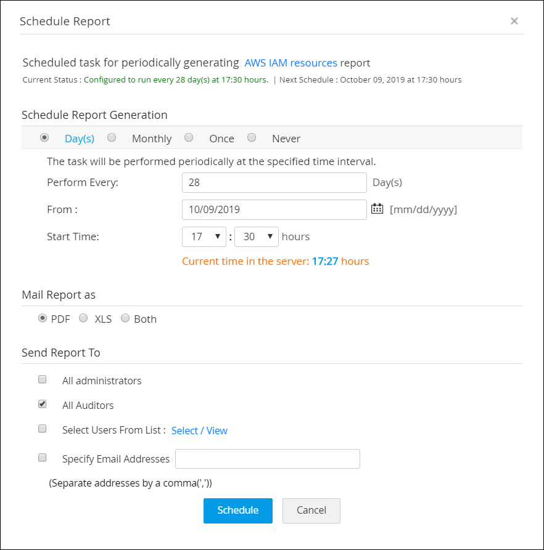Open the start time hour dropdown
Screen dimensions: 544x550
coord(204,237)
